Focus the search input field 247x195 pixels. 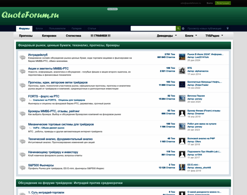coord(153,29)
